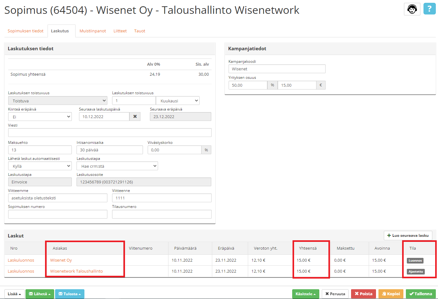438x299 pixels.
Task: Open the Lähetä laskut automaattisesti dropdown
Action: (x=40, y=166)
